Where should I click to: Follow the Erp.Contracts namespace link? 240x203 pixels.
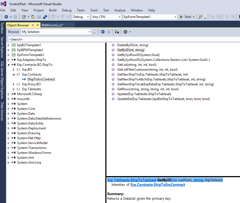(x=141, y=185)
